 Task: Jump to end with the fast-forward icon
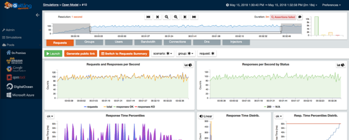click(194, 17)
